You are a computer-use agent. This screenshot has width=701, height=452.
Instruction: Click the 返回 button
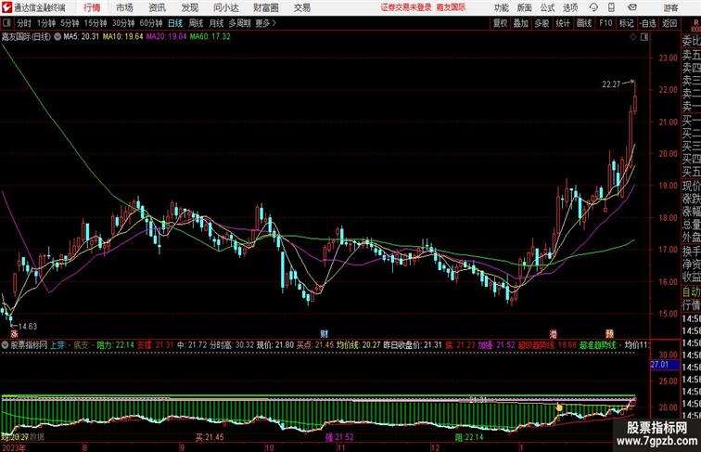[x=669, y=23]
